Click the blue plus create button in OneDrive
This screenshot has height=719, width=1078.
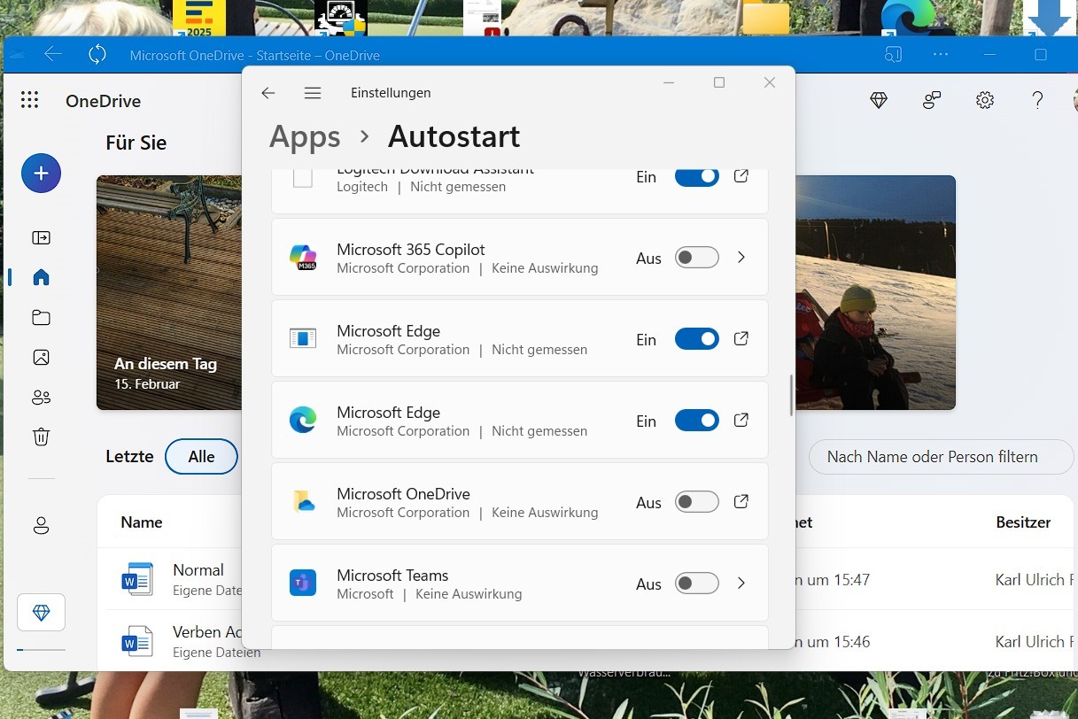[41, 173]
